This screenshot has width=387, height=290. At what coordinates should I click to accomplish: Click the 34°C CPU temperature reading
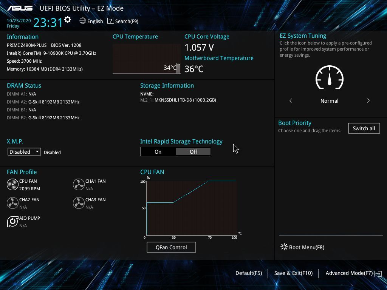coord(170,68)
